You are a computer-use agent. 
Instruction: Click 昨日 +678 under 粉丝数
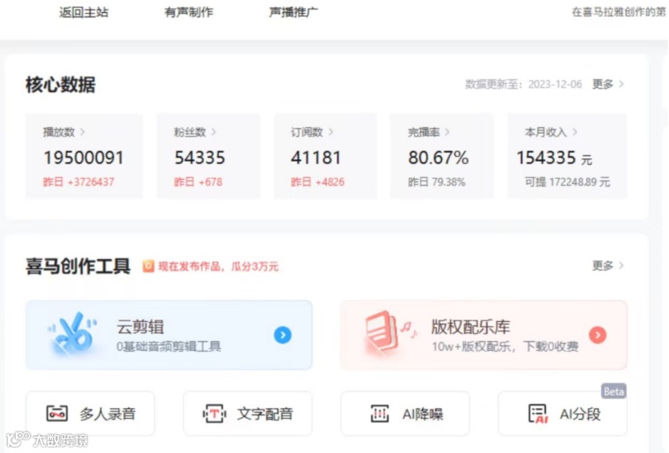(198, 182)
